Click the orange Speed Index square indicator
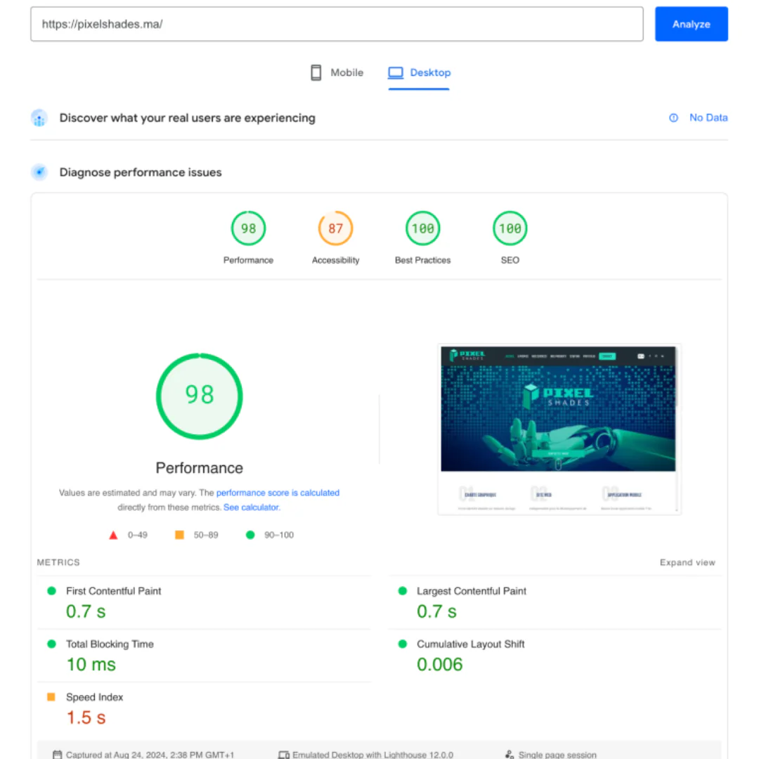759x759 pixels. [x=51, y=697]
